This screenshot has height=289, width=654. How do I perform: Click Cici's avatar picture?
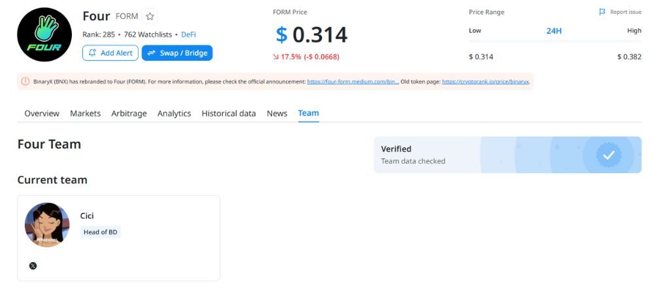pyautogui.click(x=47, y=225)
